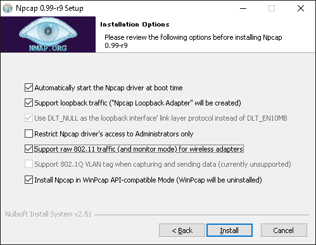Image resolution: width=316 pixels, height=245 pixels.
Task: Click the 'Please review the following options' text
Action: tap(193, 41)
